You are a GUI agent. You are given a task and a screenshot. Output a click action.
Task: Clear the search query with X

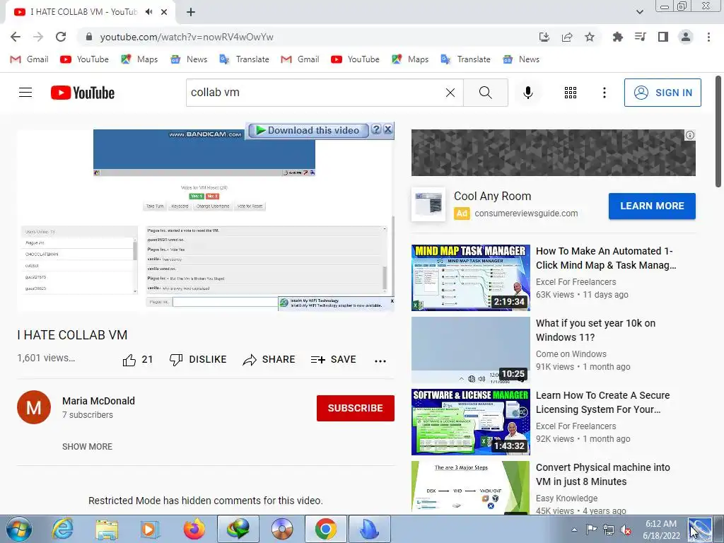pos(450,93)
